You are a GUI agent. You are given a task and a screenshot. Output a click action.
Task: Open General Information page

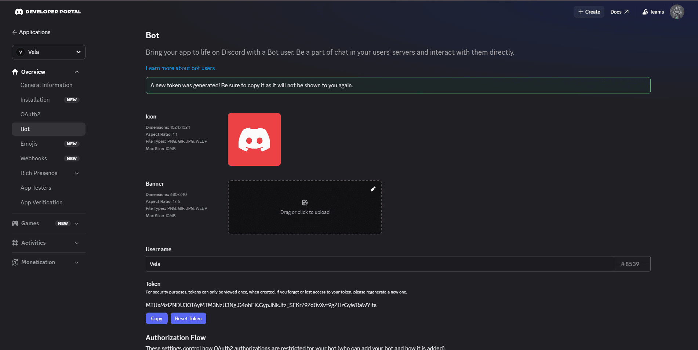(x=48, y=85)
